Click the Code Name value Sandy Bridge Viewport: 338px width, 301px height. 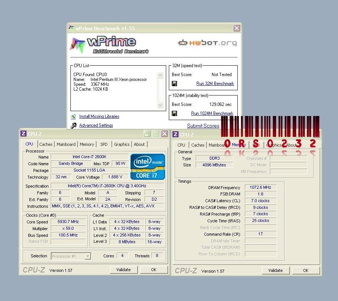(71, 163)
